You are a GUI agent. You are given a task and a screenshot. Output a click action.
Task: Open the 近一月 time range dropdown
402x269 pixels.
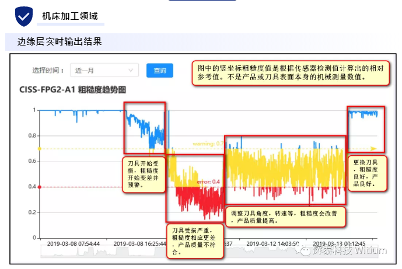(x=103, y=71)
